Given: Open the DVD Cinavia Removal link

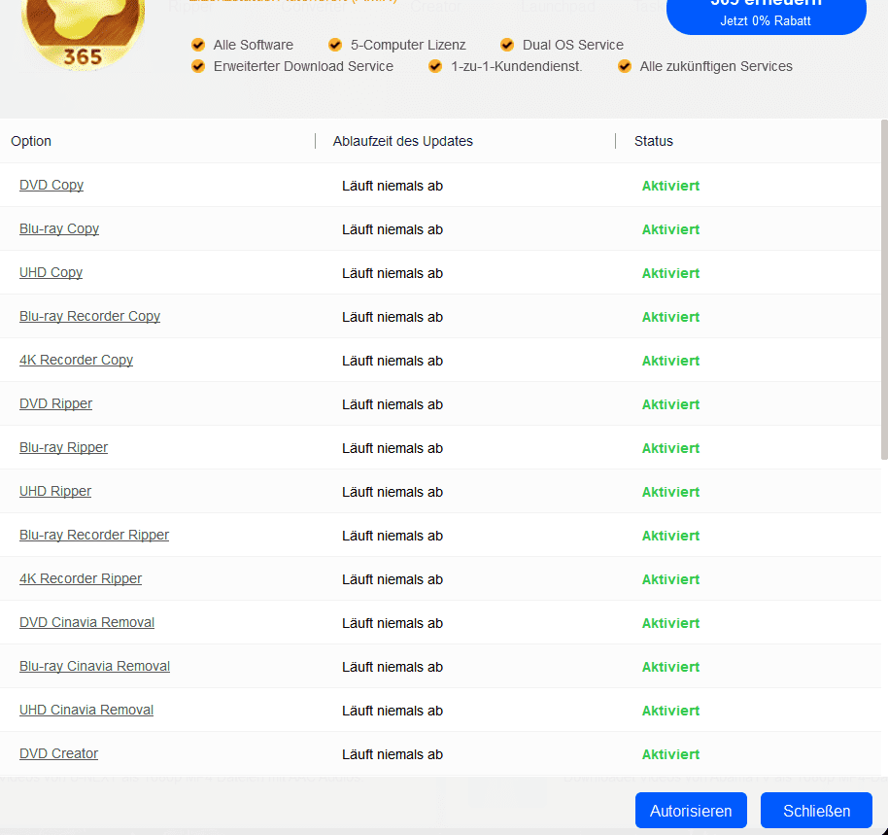Looking at the screenshot, I should (x=87, y=622).
